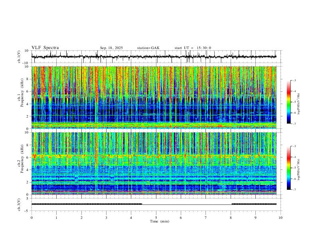This screenshot has width=316, height=244.
Task: Click the "ch.3(V)" axis label
Action: [19, 205]
